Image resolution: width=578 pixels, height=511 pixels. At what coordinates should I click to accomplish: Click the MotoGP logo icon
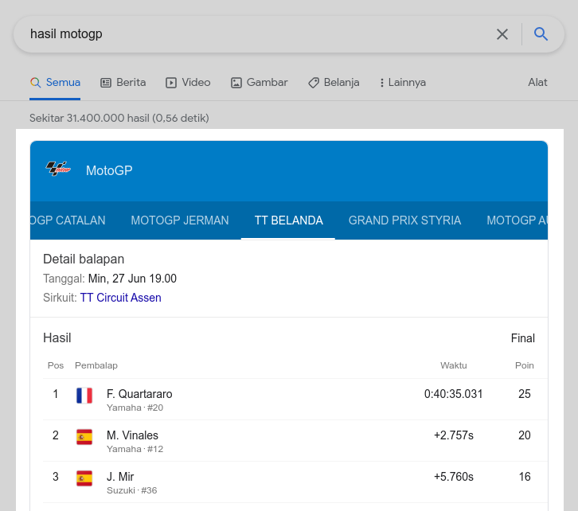(x=58, y=170)
